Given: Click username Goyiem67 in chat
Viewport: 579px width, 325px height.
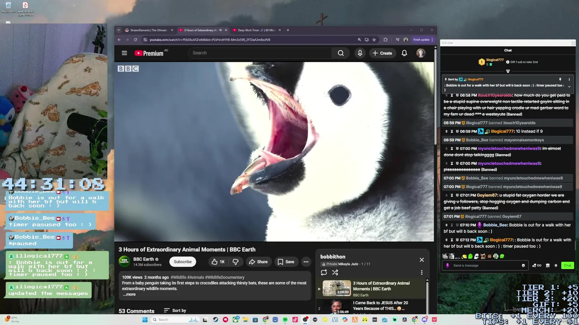Looking at the screenshot, I should (x=487, y=195).
